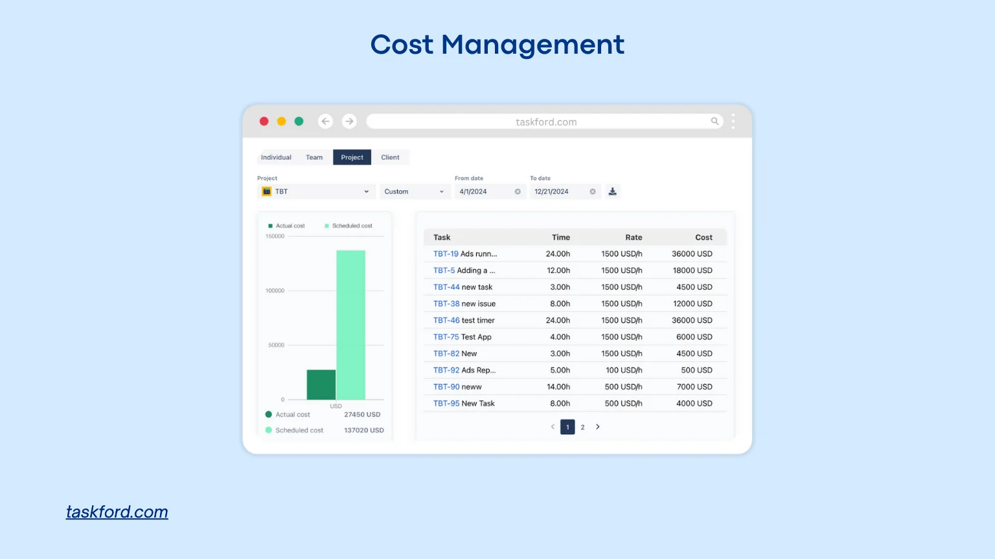Image resolution: width=995 pixels, height=559 pixels.
Task: Expand the Custom date range dropdown
Action: (414, 192)
